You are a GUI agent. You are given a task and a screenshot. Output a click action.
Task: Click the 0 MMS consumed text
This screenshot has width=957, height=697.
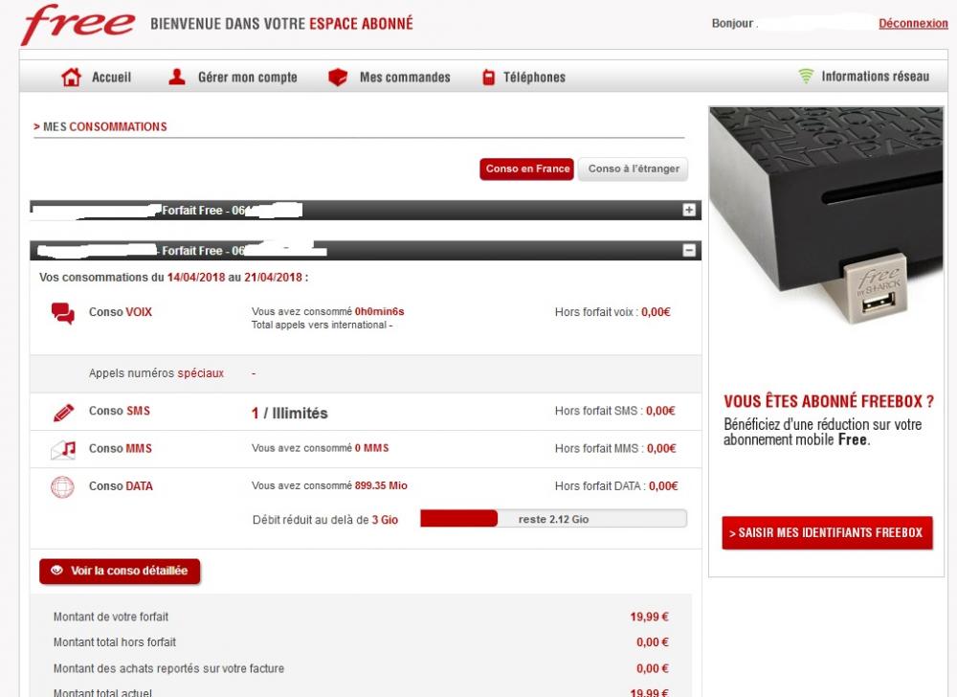(x=371, y=448)
